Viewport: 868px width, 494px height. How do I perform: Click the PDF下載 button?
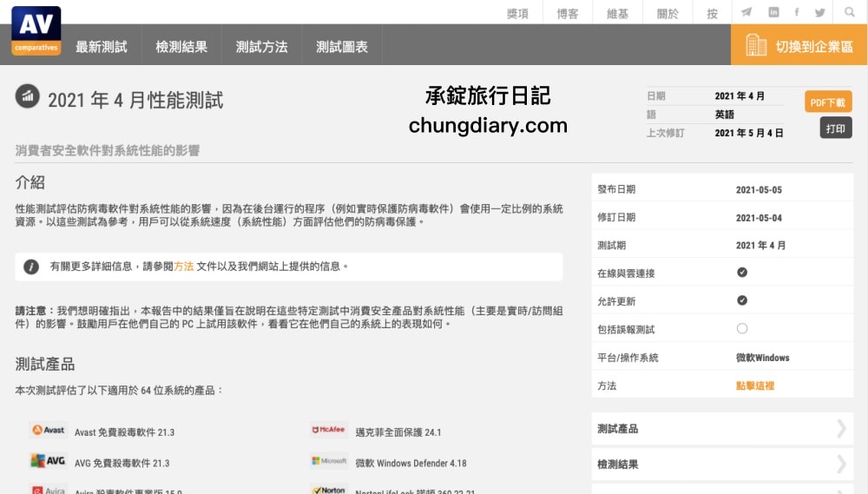coord(828,102)
